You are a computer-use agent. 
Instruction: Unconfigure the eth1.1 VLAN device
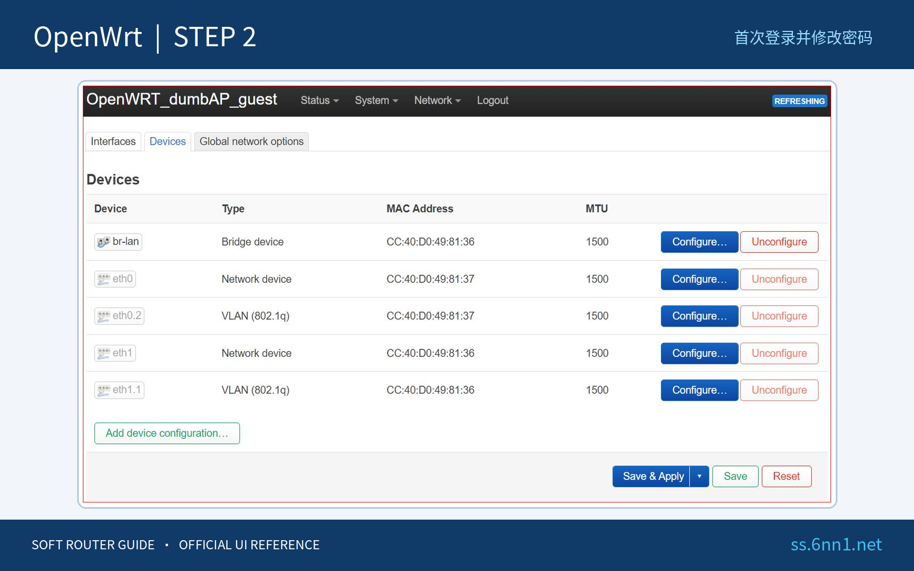point(779,391)
